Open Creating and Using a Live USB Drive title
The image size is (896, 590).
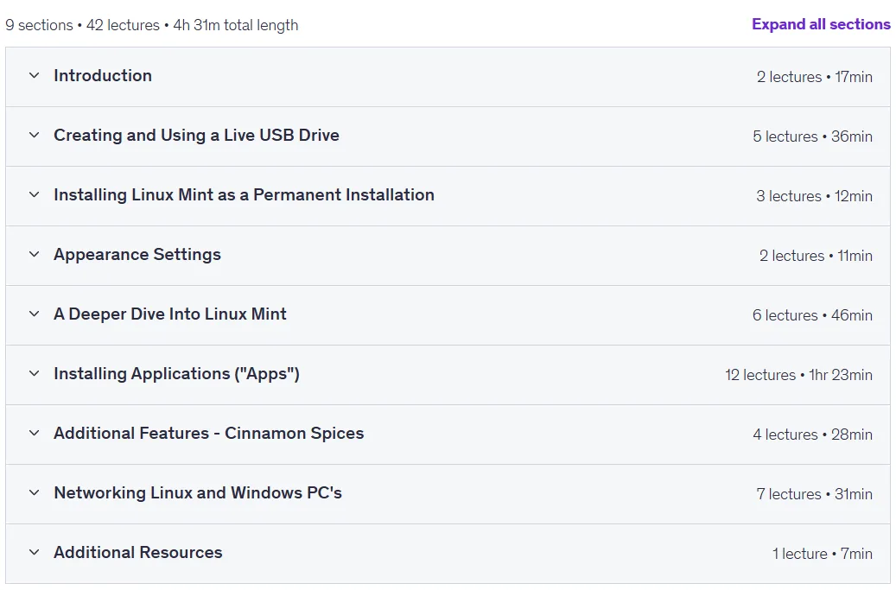click(x=197, y=135)
